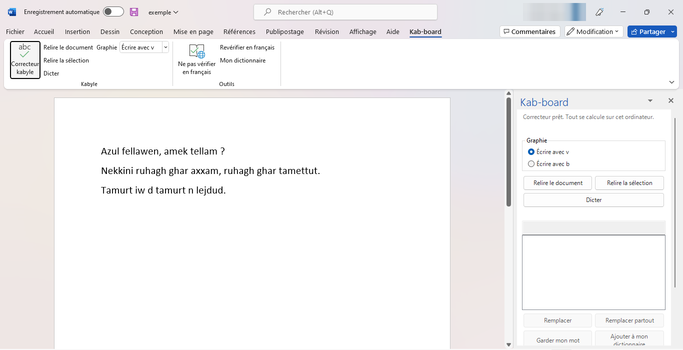This screenshot has width=683, height=350.
Task: Click the purple Save disk icon
Action: 134,12
